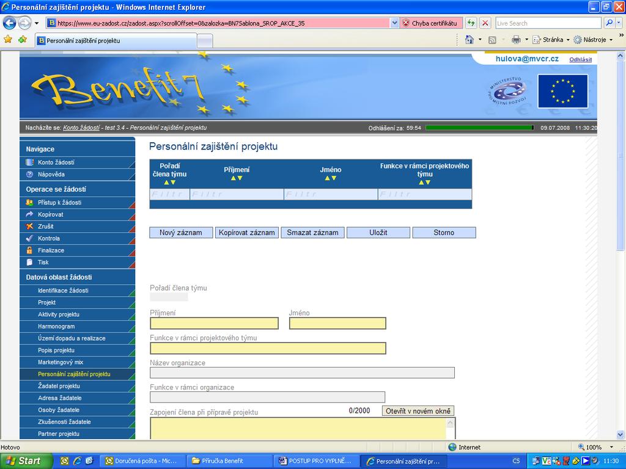Sort Příjmení column descending with down arrow
This screenshot has height=469, width=626.
pos(240,178)
